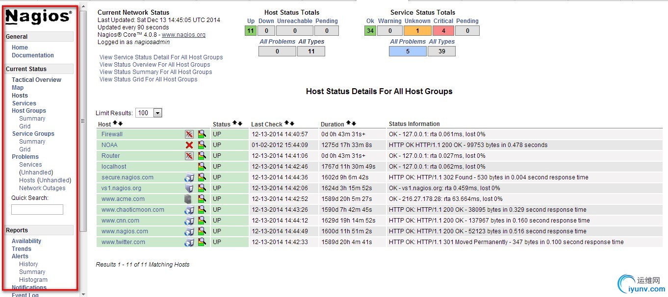Click the host icon beside secure.nagios.com
Image resolution: width=668 pixels, height=297 pixels.
189,177
